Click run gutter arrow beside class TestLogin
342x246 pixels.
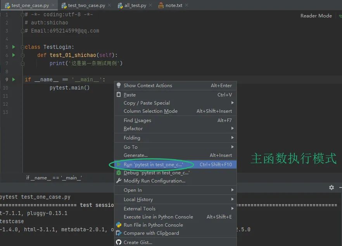coord(14,47)
